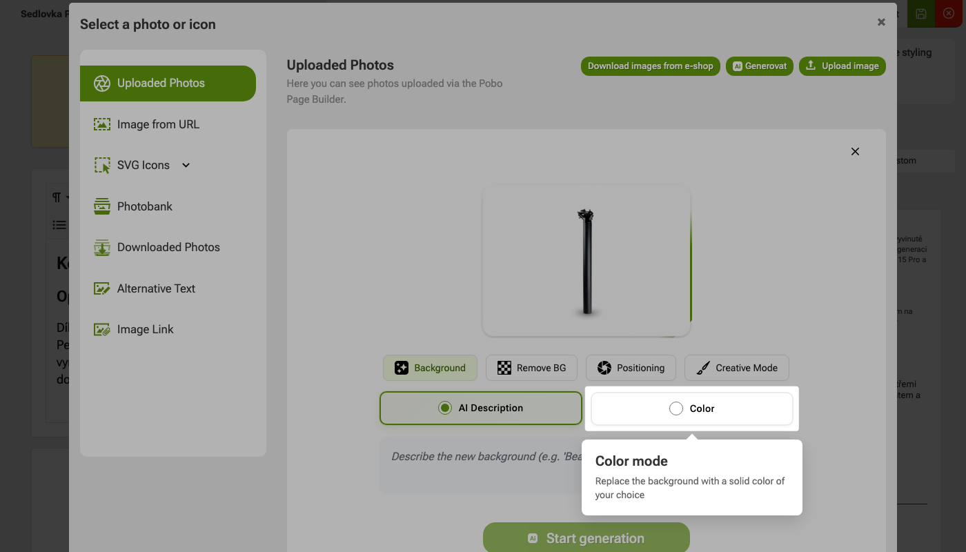This screenshot has height=552, width=966.
Task: Open the paragraph style dropdown in editor
Action: pos(60,198)
